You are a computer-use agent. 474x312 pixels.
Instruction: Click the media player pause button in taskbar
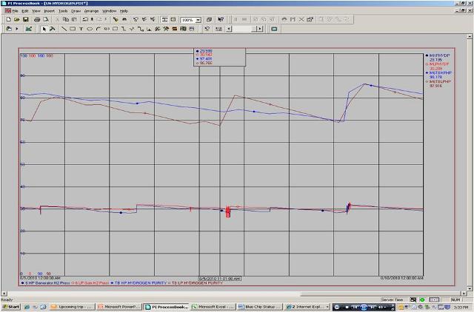point(364,307)
